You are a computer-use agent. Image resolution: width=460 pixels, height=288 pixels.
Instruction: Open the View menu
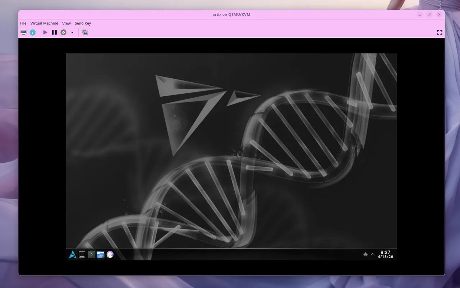tap(66, 23)
